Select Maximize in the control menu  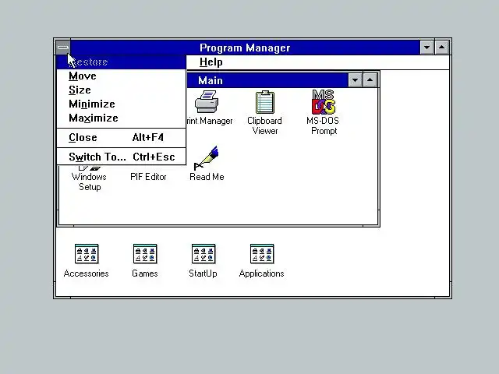pos(122,118)
